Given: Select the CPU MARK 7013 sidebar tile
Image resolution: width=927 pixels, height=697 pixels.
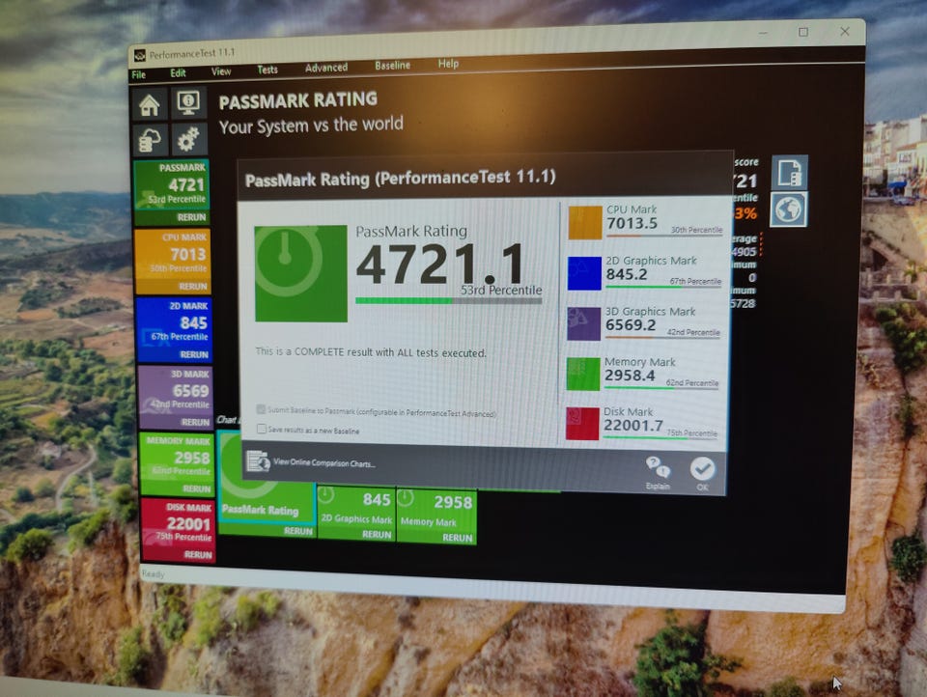Looking at the screenshot, I should (173, 262).
